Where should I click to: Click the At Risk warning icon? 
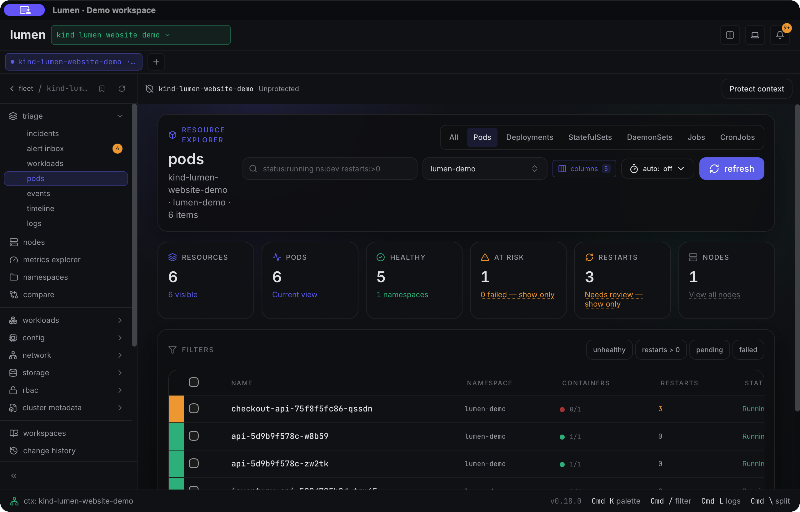pos(485,257)
